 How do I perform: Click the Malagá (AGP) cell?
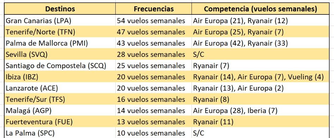60,111
